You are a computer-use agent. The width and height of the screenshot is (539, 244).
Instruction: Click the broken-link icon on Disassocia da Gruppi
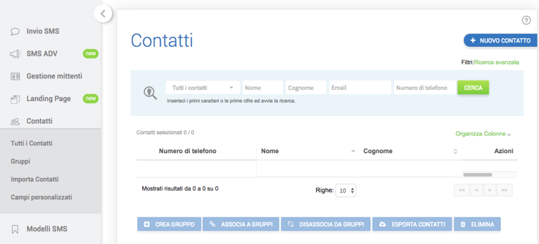point(291,225)
